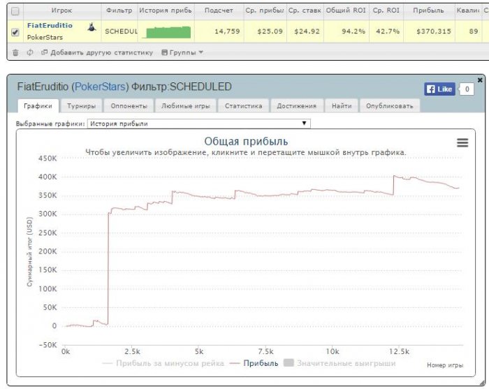Click the panel resize grip corner
The width and height of the screenshot is (489, 389).
pos(482,383)
